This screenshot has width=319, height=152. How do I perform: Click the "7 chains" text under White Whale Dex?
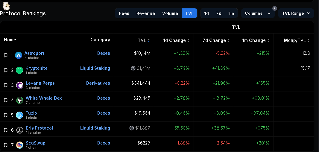click(33, 103)
